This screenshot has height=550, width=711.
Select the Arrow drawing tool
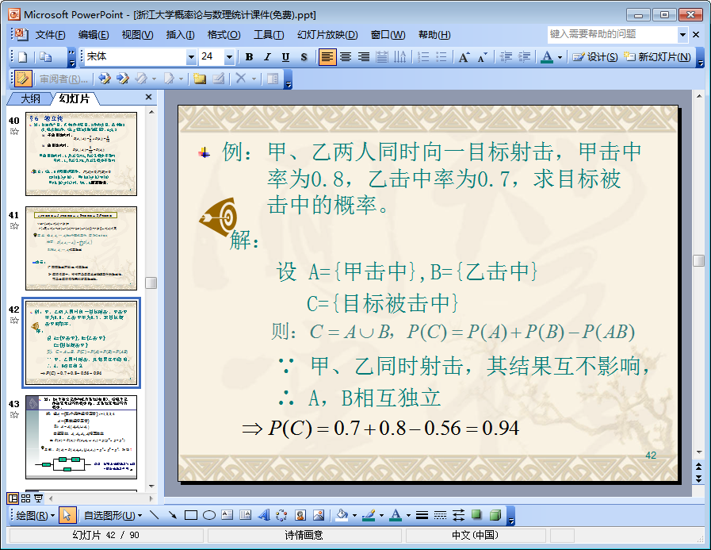[x=172, y=515]
